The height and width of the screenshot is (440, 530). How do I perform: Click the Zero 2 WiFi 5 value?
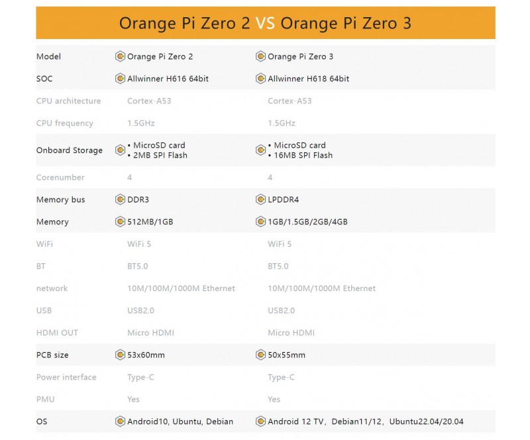click(x=139, y=243)
